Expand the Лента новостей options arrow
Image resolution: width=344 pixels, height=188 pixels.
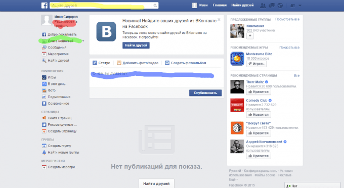point(83,41)
